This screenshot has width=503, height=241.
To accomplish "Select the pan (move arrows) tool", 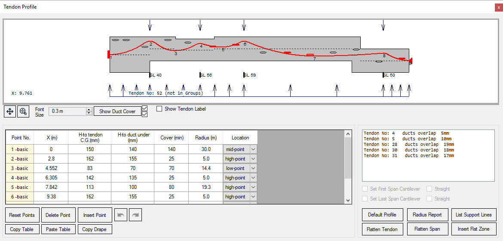I will click(x=10, y=111).
